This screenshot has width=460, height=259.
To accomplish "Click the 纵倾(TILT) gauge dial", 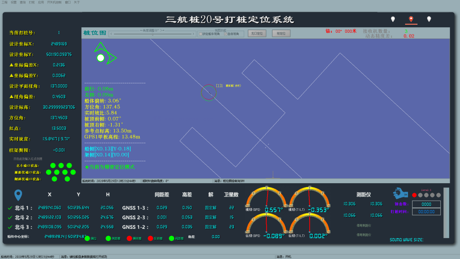I will tap(310, 223).
